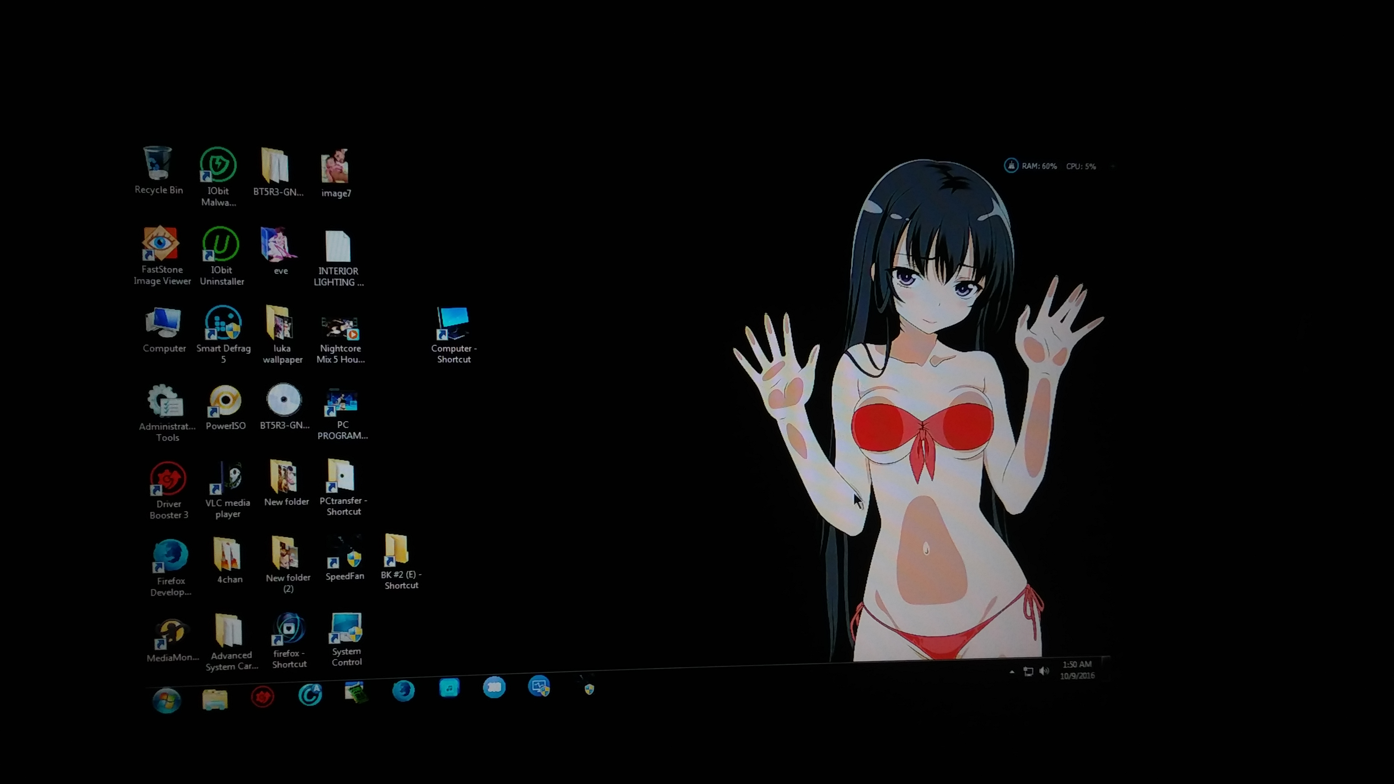
Task: Launch IObit Malware Fighter shortcut
Action: point(218,165)
